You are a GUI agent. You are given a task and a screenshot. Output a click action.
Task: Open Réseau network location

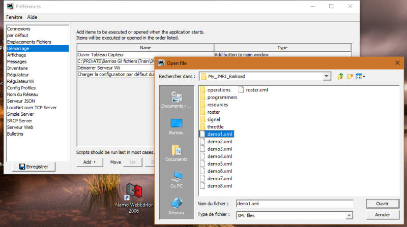point(176,207)
